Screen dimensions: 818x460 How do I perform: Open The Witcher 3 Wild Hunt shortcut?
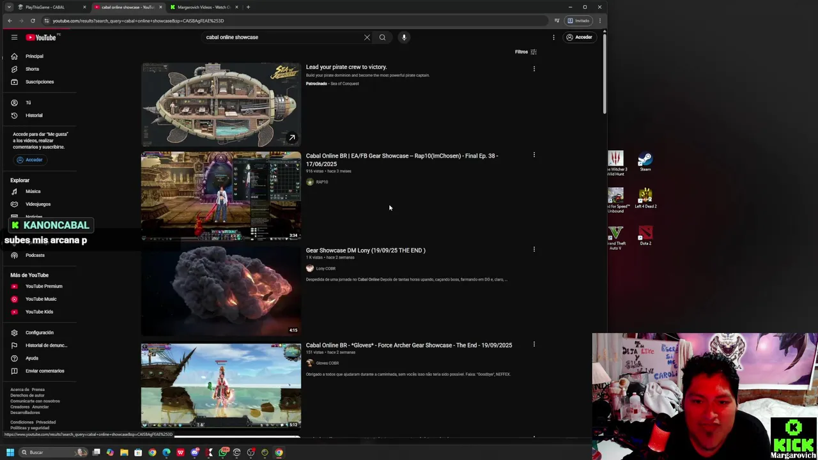(615, 163)
